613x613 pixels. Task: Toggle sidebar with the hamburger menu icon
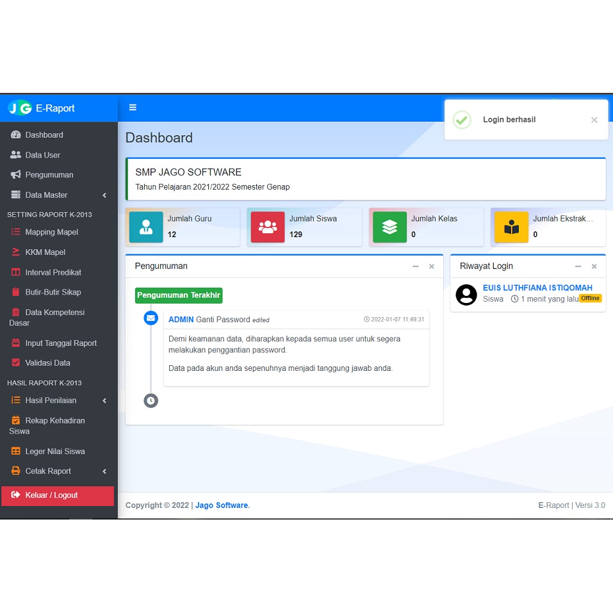coord(133,108)
